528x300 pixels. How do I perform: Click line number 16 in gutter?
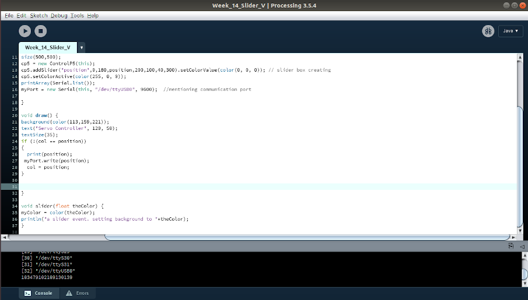(x=15, y=90)
